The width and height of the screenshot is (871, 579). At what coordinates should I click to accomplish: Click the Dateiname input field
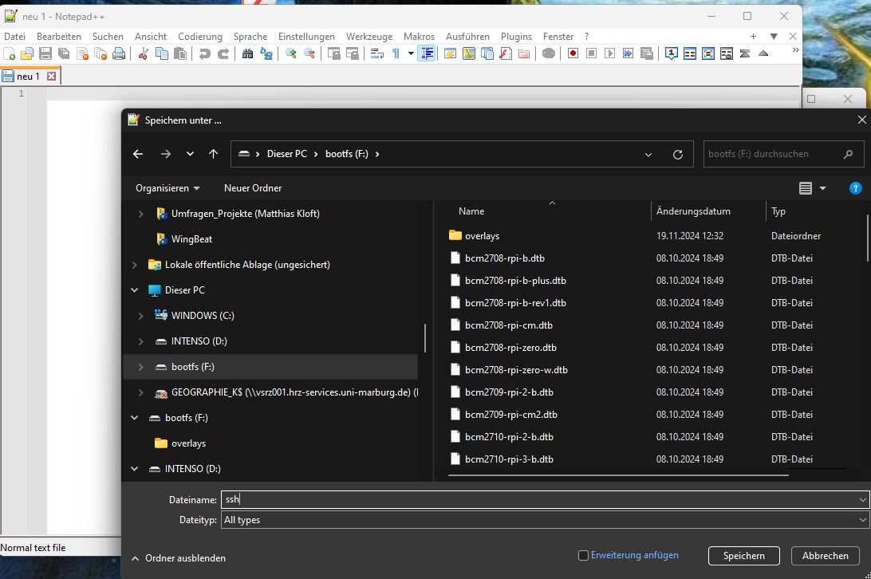(x=545, y=499)
